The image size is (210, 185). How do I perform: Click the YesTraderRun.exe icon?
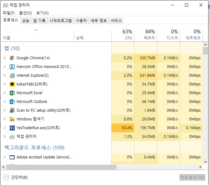[x=12, y=128]
